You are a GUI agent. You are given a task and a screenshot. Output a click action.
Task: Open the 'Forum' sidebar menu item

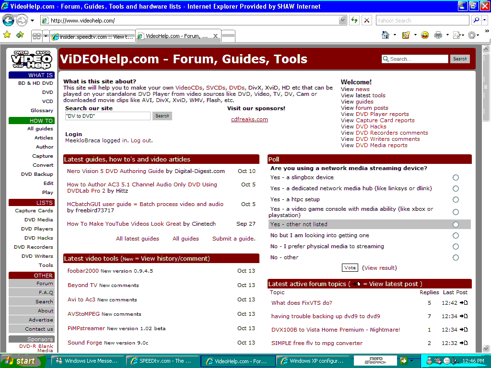(32, 284)
